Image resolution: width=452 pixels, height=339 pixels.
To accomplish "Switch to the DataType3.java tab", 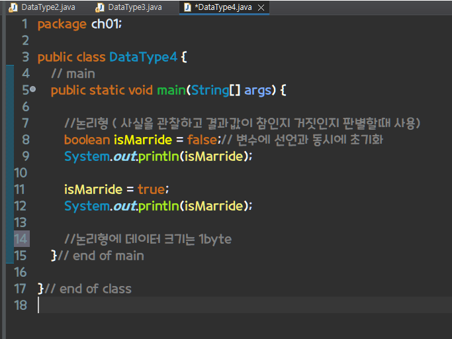I will pos(134,7).
